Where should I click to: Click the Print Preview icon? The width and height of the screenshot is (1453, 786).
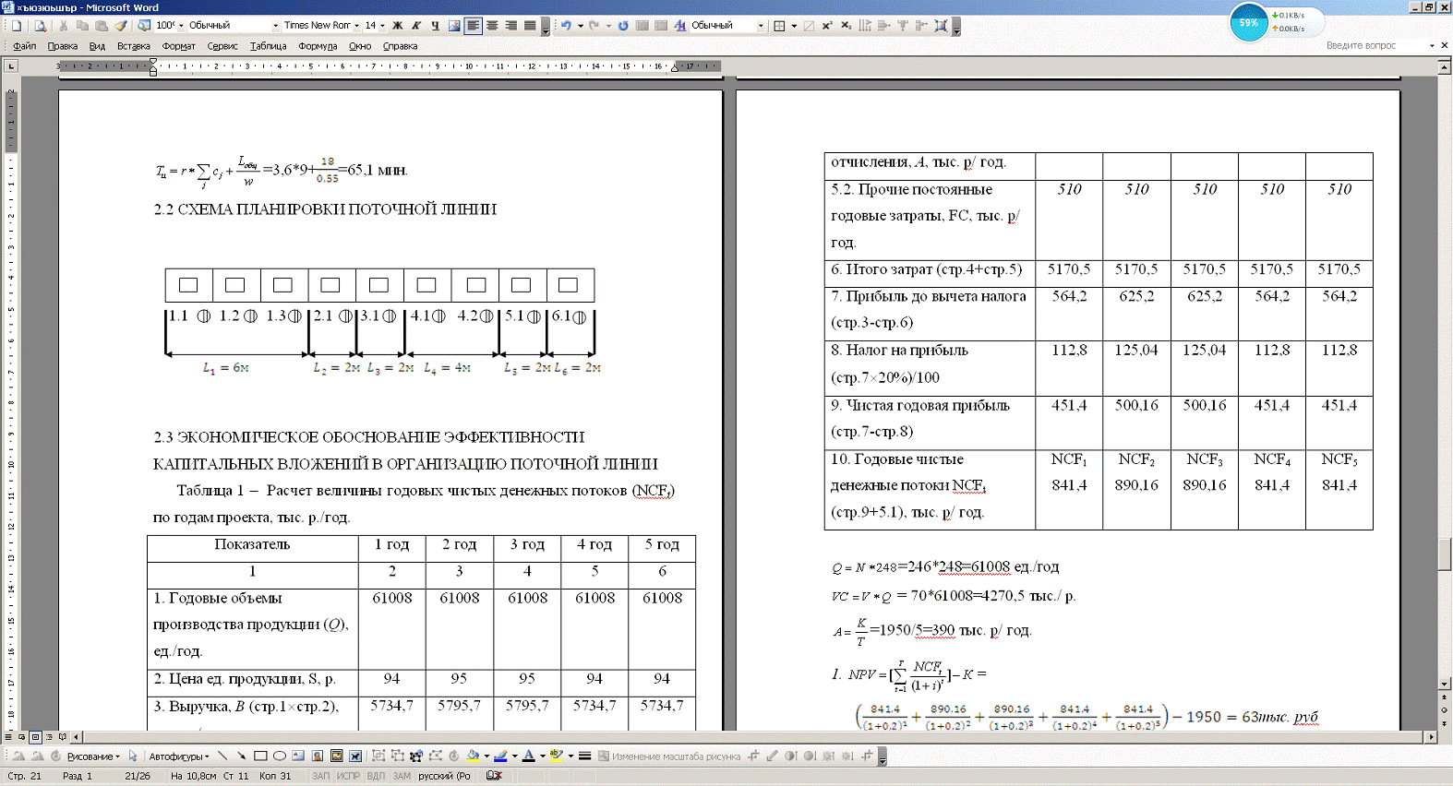(40, 26)
